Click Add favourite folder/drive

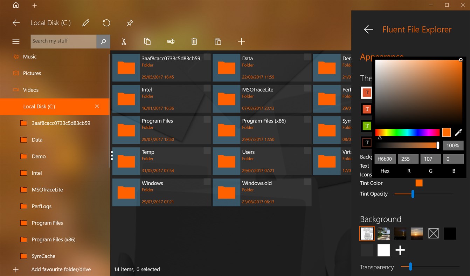(x=61, y=269)
